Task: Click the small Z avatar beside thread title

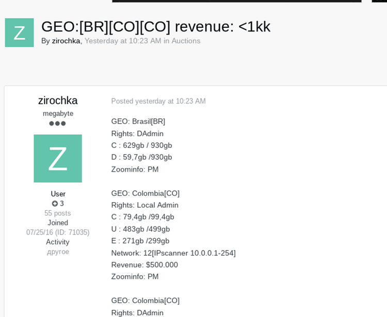Action: (19, 32)
